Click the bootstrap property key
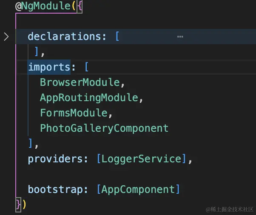The width and height of the screenshot is (256, 215). (56, 190)
